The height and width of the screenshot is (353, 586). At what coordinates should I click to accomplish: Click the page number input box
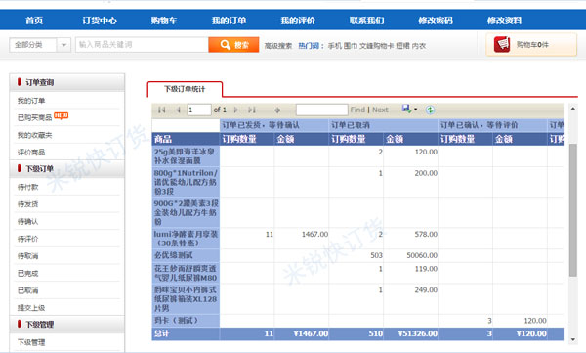tap(199, 110)
